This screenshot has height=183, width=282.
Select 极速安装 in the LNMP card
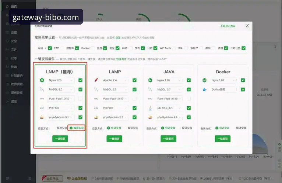[x=62, y=128]
